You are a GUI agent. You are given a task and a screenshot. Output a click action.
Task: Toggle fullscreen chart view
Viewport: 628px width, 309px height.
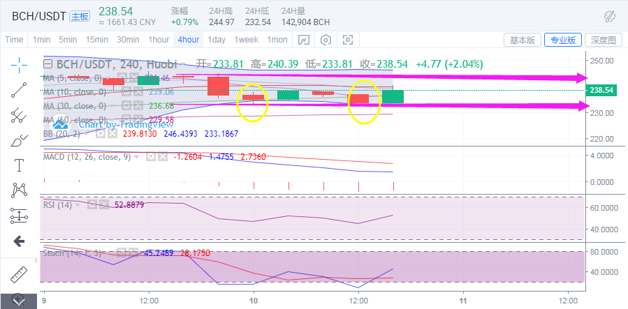(x=348, y=40)
